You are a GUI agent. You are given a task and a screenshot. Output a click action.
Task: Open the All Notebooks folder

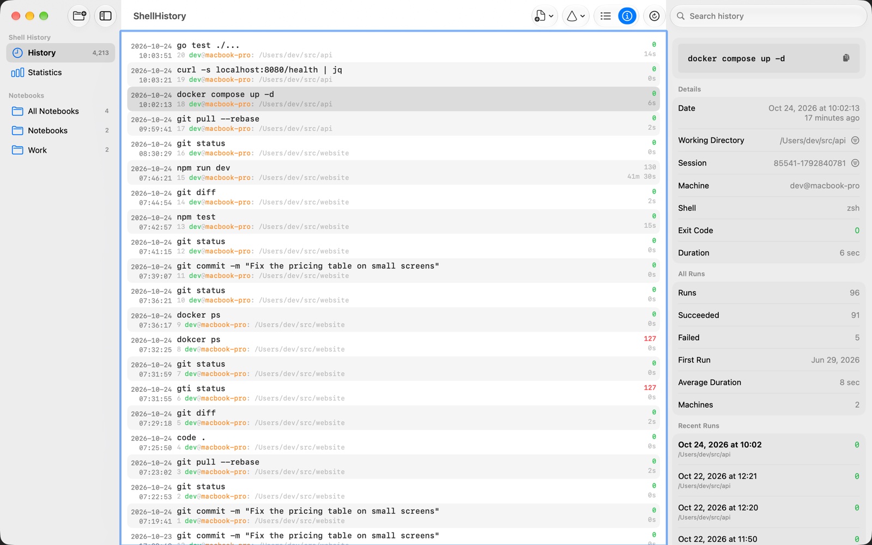(x=60, y=111)
